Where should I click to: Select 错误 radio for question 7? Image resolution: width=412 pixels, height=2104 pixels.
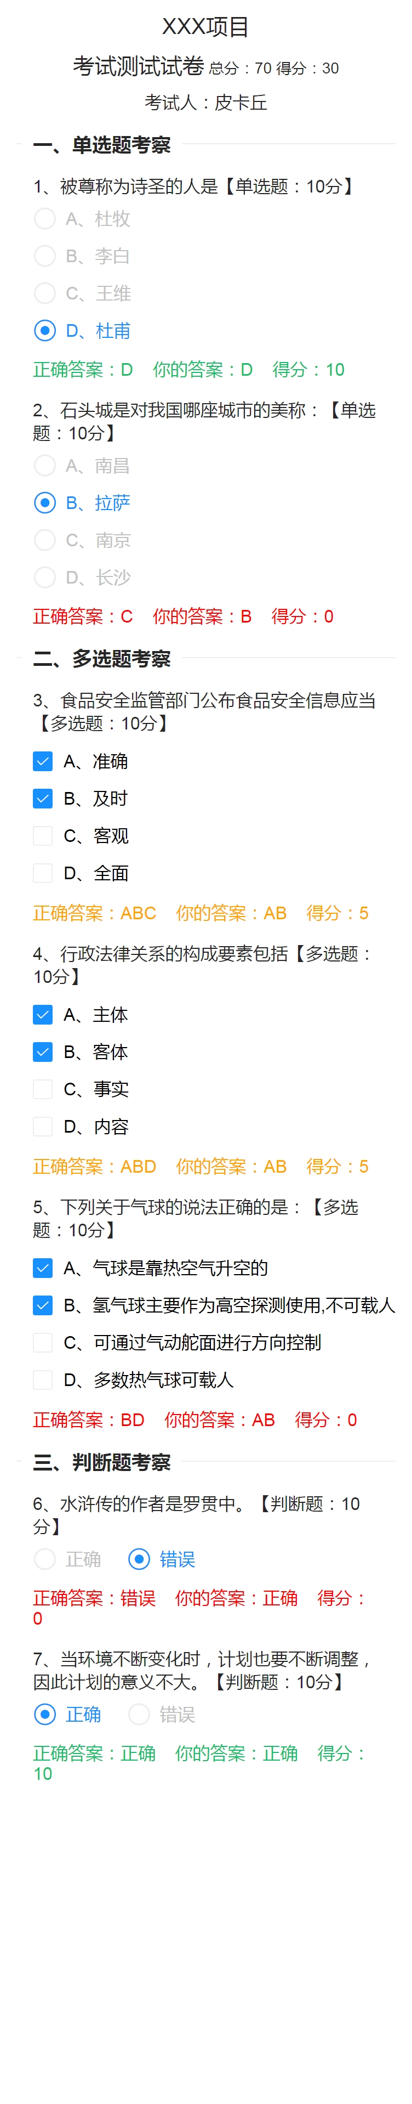140,1715
